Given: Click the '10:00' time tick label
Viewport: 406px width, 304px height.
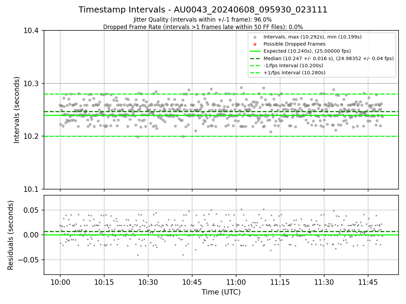Looking at the screenshot, I should [60, 282].
